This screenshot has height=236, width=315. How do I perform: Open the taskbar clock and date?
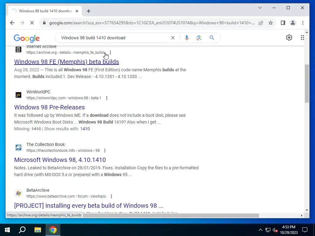(x=289, y=230)
